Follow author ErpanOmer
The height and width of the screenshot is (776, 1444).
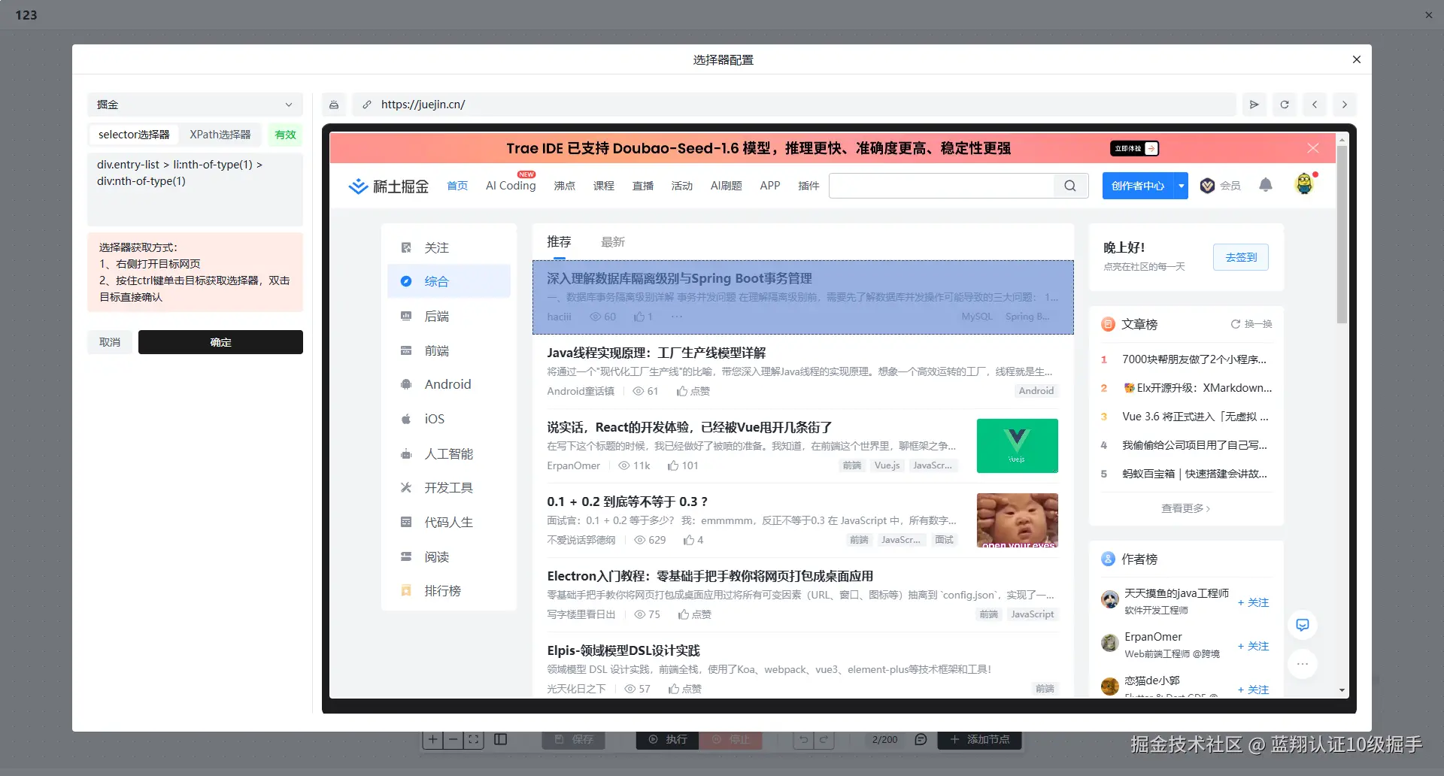(1253, 646)
